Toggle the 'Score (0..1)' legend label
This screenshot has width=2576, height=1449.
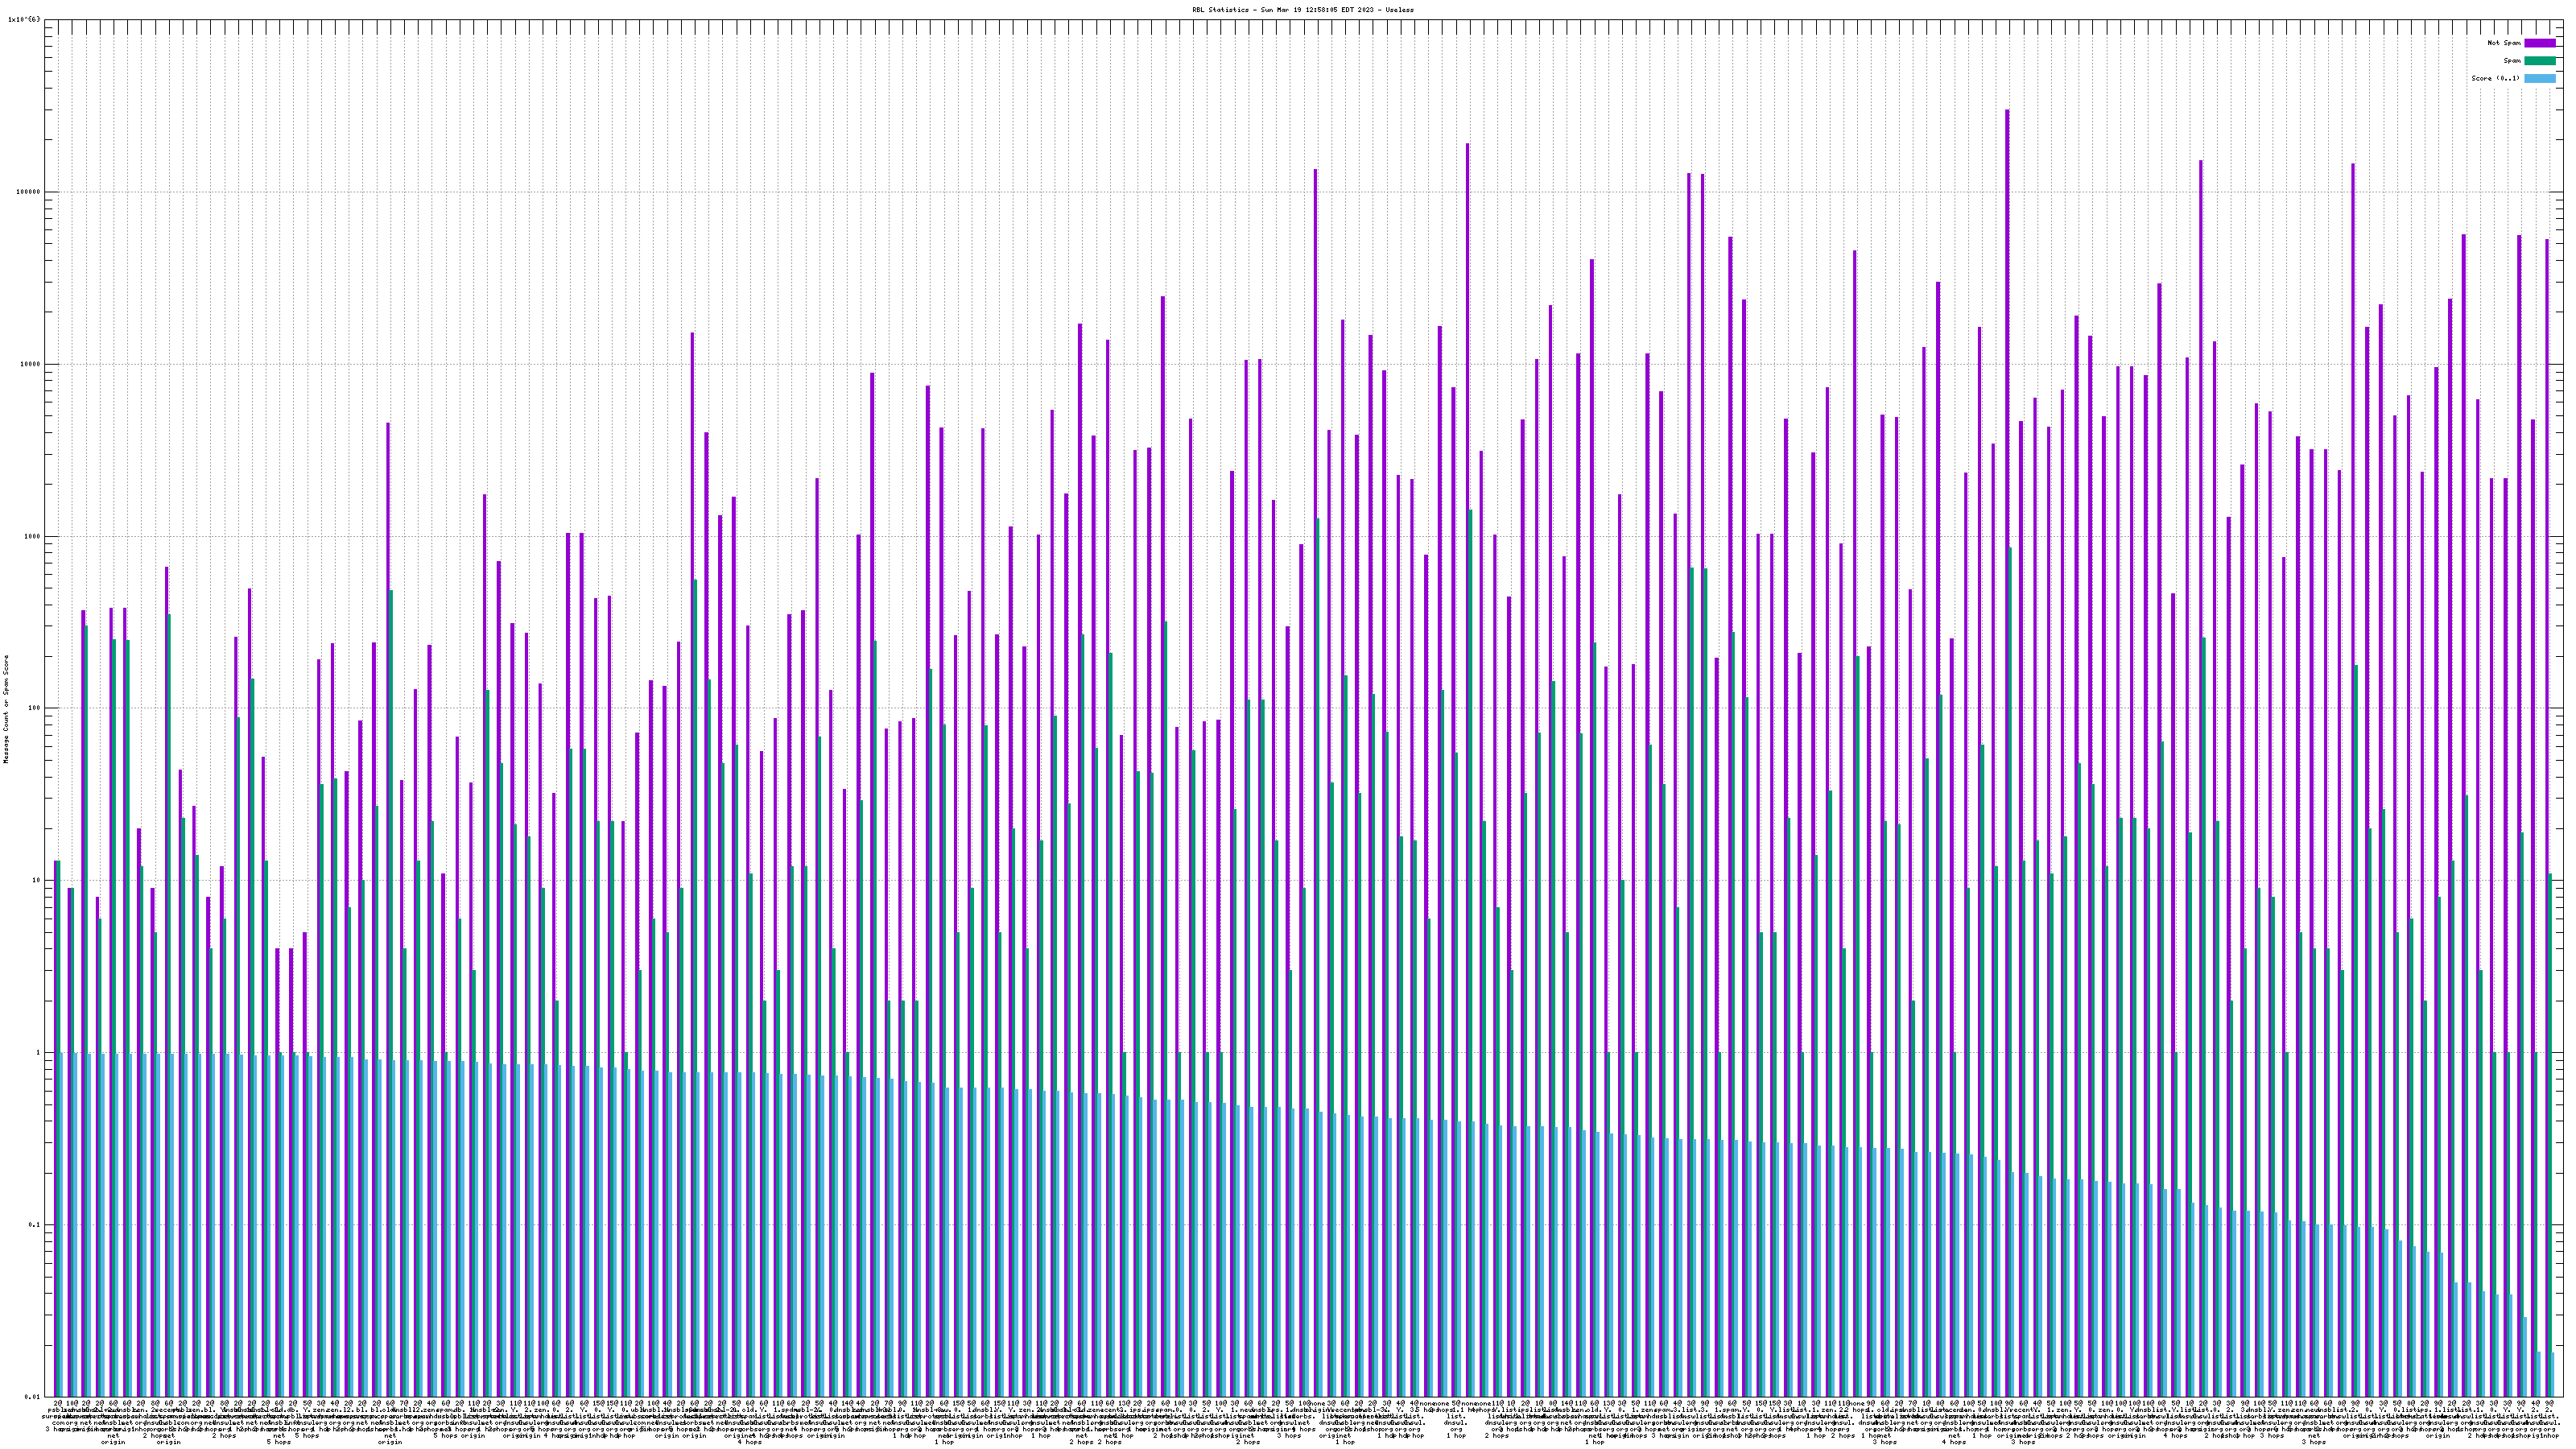point(2495,78)
